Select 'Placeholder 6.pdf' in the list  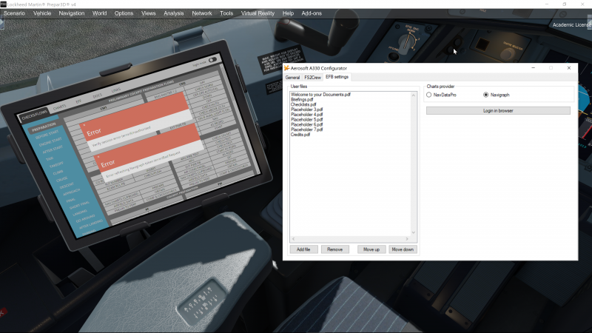click(x=307, y=124)
